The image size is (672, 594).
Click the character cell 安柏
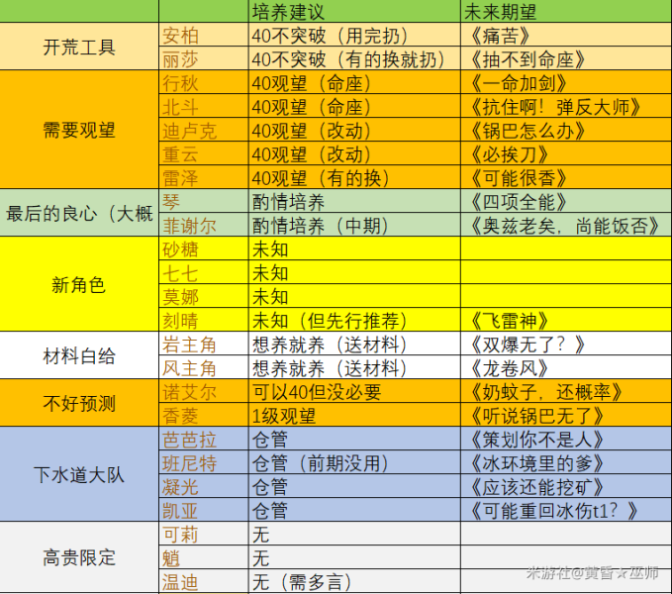pyautogui.click(x=204, y=35)
